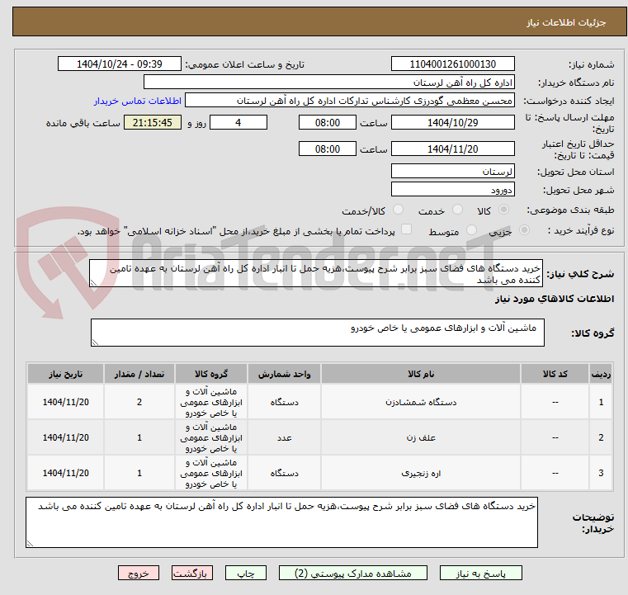This screenshot has height=595, width=628.
Task: Click the پاسخ به نیاز button
Action: (480, 574)
